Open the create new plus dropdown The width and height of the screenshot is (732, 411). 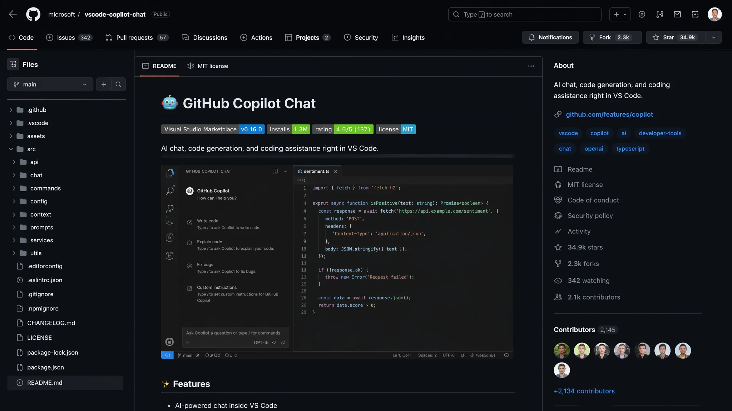[620, 14]
